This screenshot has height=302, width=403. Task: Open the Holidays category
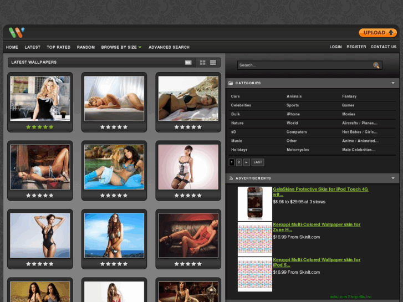(x=239, y=150)
